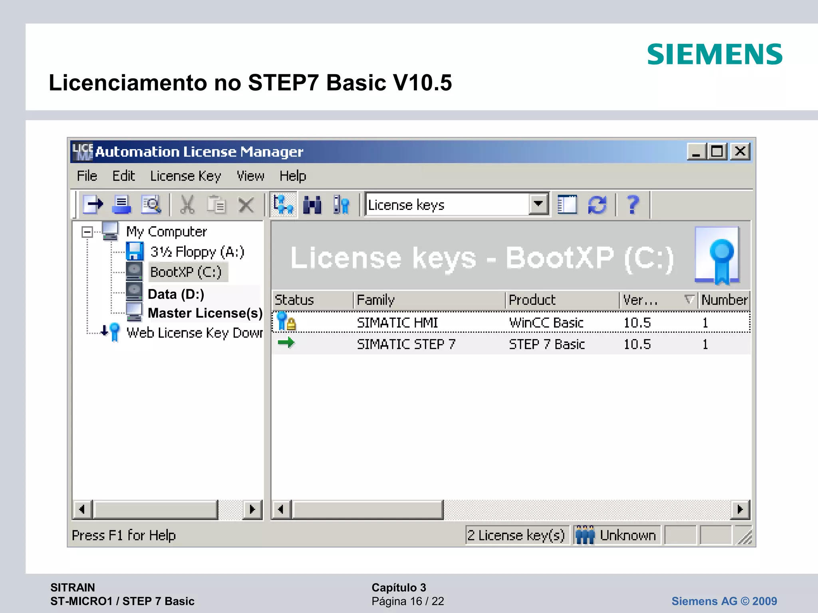Click the Automation License Manager title icon
Image resolution: width=818 pixels, height=613 pixels.
click(x=82, y=152)
